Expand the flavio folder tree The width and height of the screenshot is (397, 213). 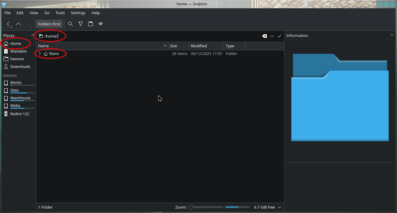[x=40, y=53]
